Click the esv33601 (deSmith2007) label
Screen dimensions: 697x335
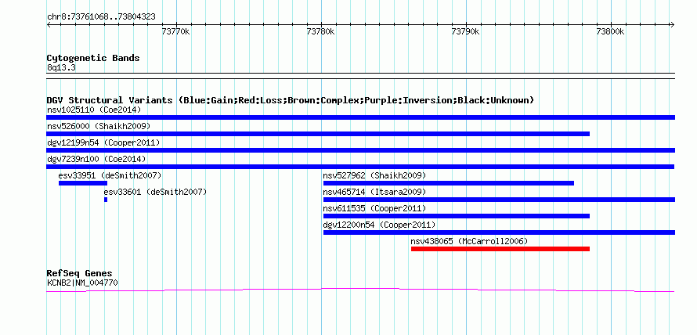click(x=155, y=192)
